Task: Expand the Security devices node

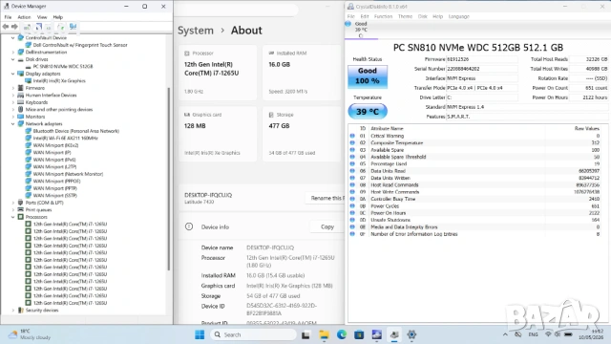Action: pos(12,311)
